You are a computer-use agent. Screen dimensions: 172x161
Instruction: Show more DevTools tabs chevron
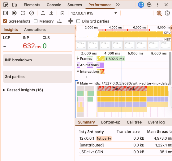point(118,5)
